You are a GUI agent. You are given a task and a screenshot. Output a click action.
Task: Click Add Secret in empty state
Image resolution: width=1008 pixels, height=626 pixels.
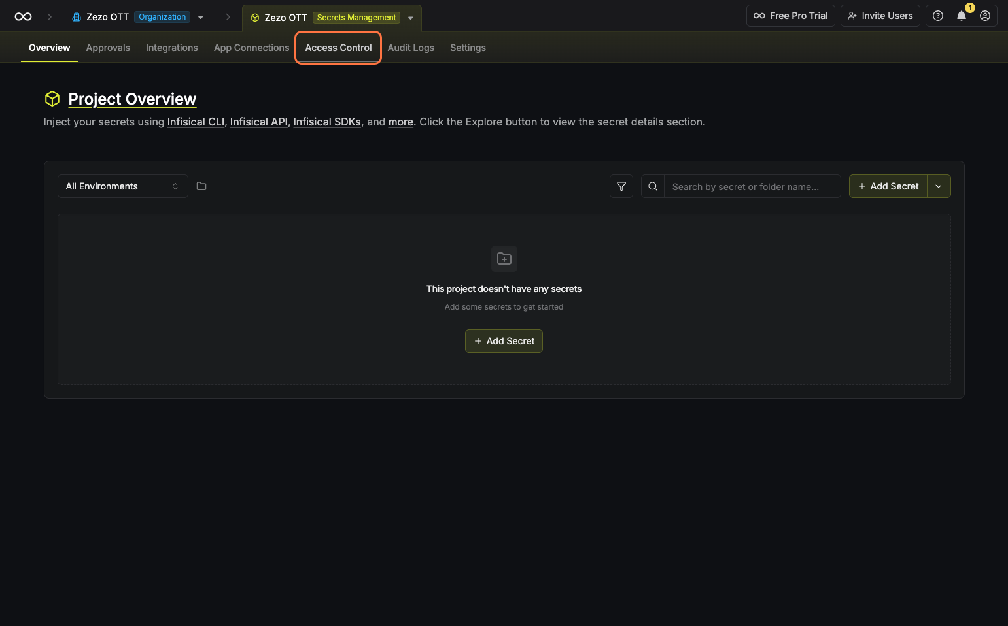(504, 341)
